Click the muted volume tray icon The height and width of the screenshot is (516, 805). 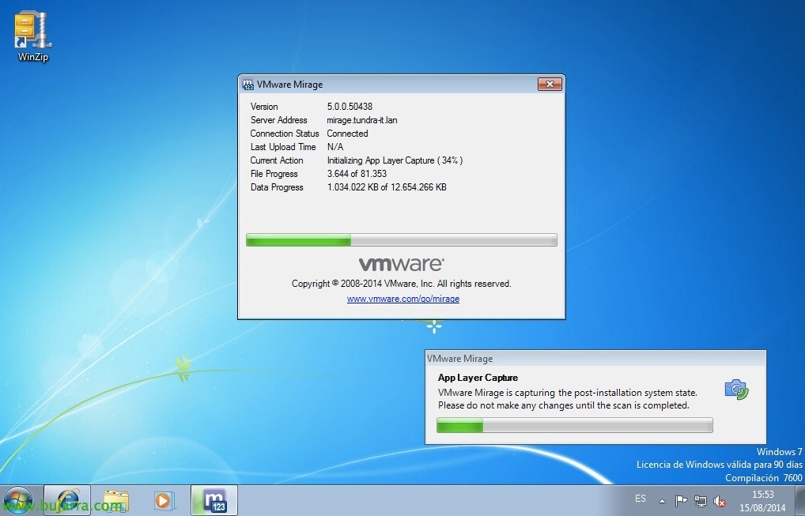pos(720,501)
